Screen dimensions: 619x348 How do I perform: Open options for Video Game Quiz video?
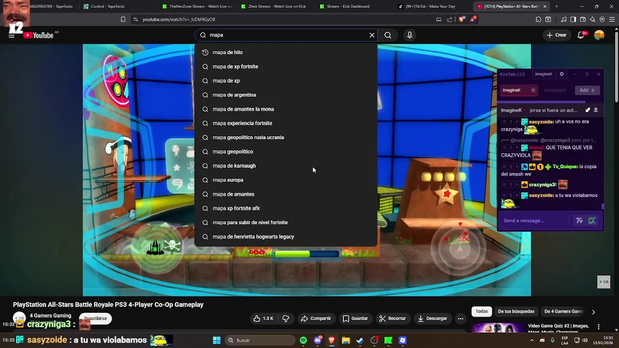tap(599, 327)
